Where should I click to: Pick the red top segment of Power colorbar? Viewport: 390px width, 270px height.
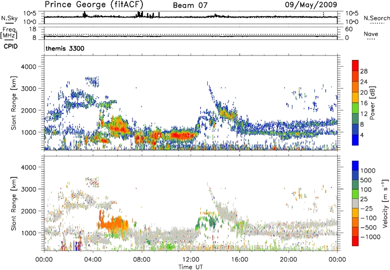(355, 65)
